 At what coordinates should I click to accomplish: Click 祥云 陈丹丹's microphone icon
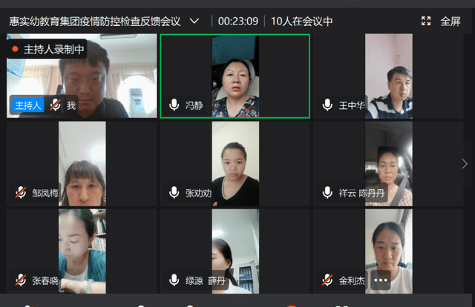(x=327, y=193)
